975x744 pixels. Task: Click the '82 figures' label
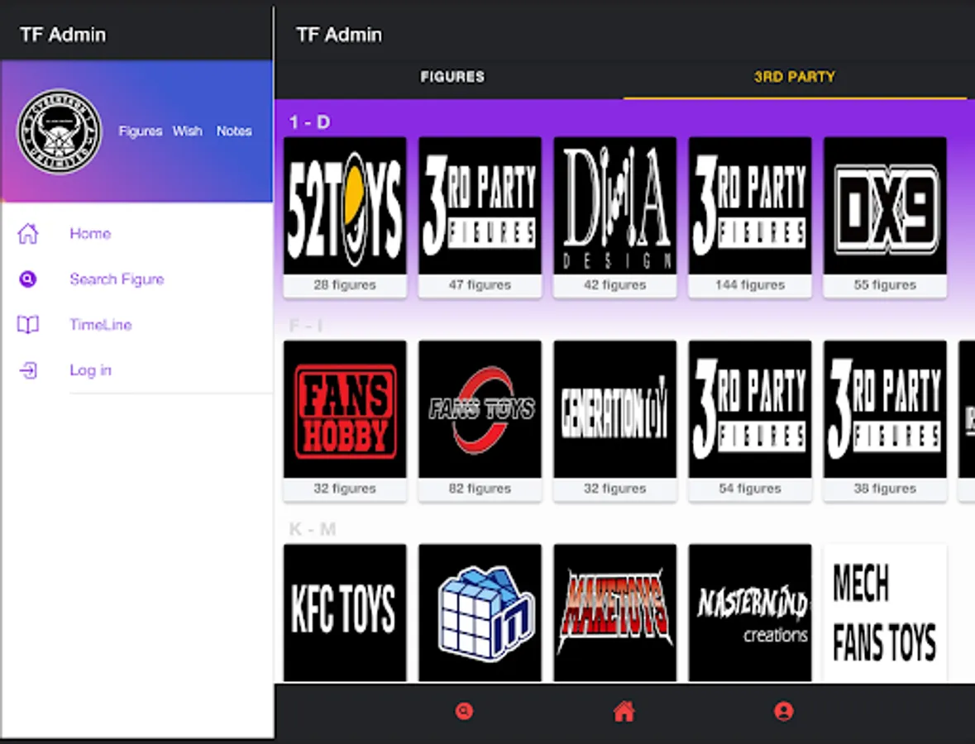[480, 489]
